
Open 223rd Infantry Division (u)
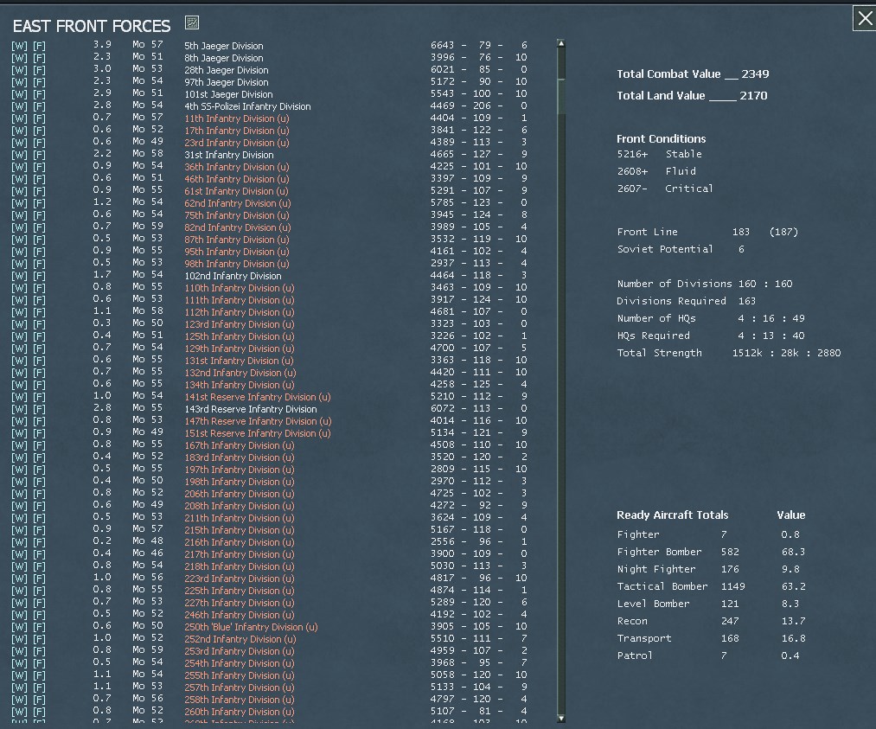click(x=240, y=579)
